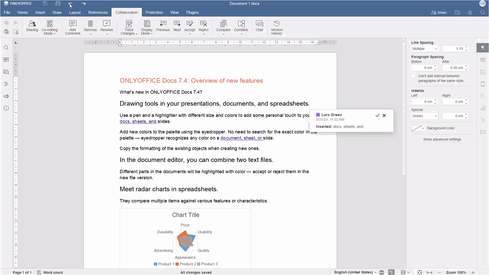Viewport: 489px width, 275px height.
Task: Accept Lara Green's change with checkmark
Action: 377,115
